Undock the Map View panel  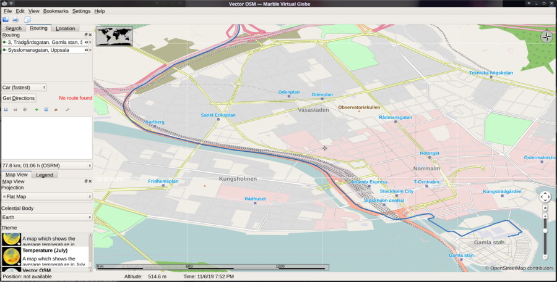pyautogui.click(x=86, y=181)
